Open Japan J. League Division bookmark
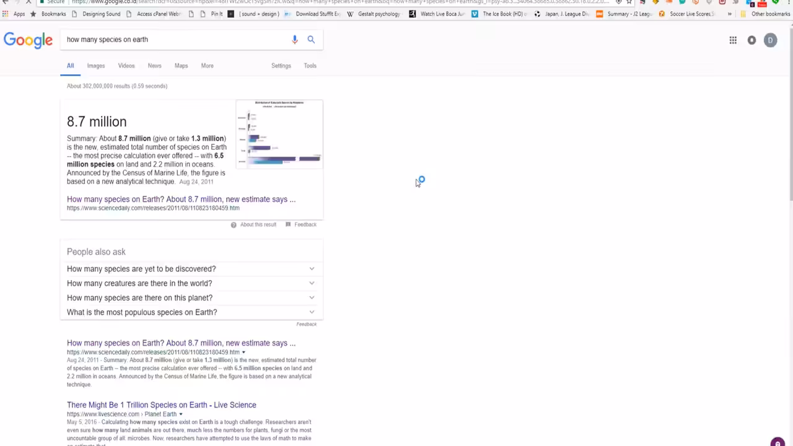The image size is (793, 446). pos(561,14)
